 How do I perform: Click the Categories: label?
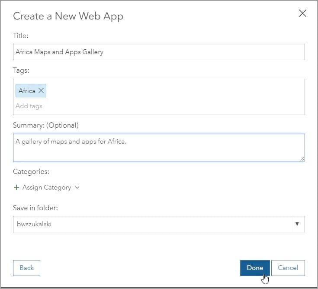coord(31,172)
